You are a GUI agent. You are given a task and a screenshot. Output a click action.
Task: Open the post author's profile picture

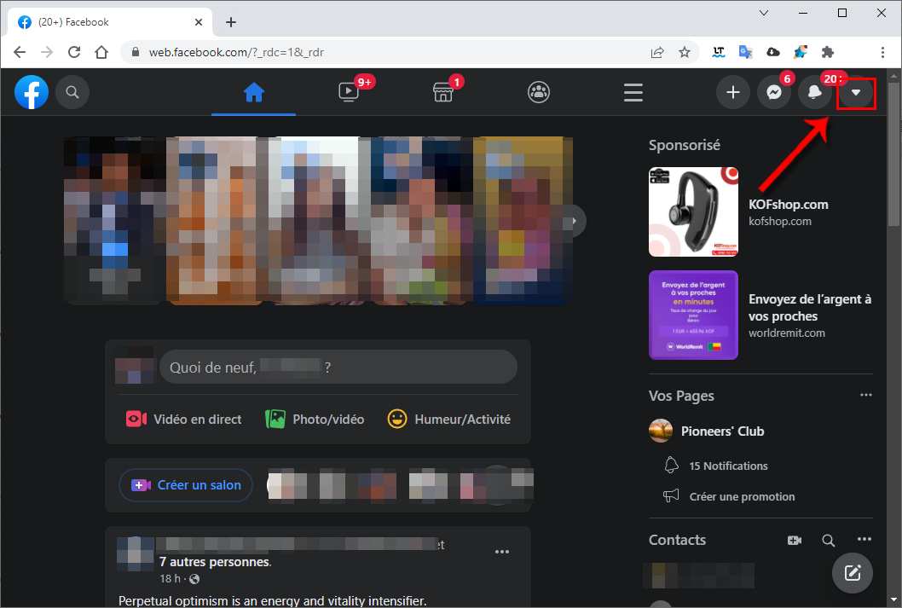coord(136,554)
